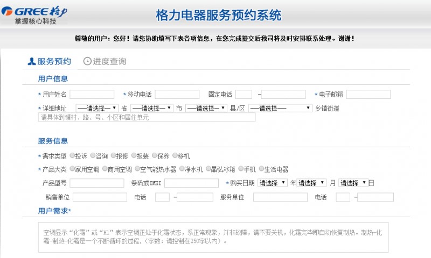The image size is (431, 258).
Task: Open the province (省) dropdown
Action: (97, 108)
